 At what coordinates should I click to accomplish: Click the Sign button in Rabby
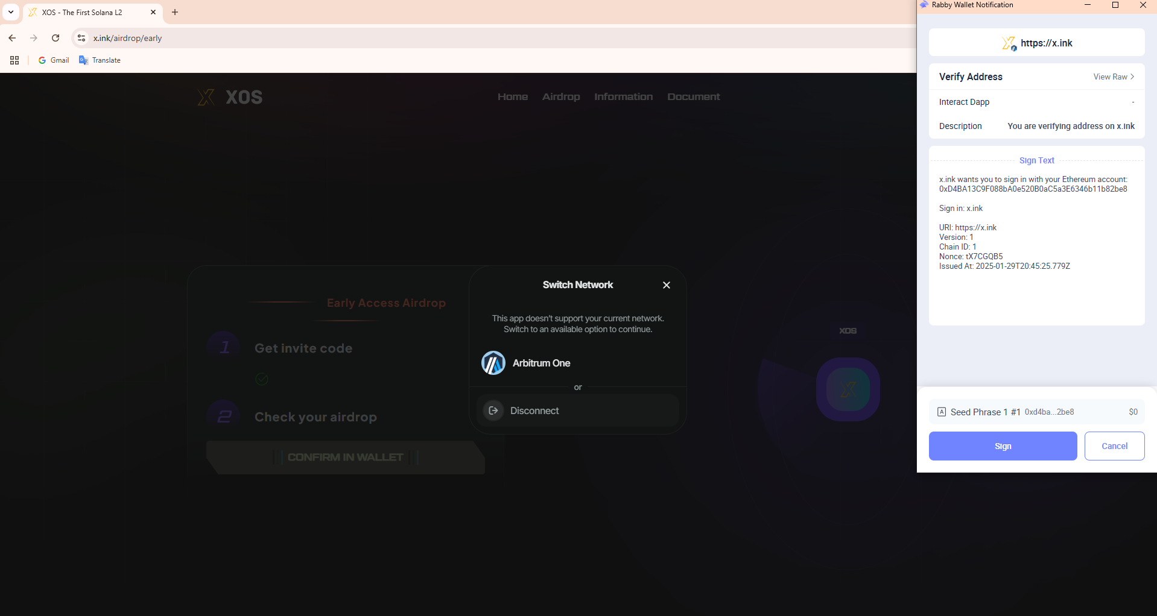click(x=1002, y=446)
